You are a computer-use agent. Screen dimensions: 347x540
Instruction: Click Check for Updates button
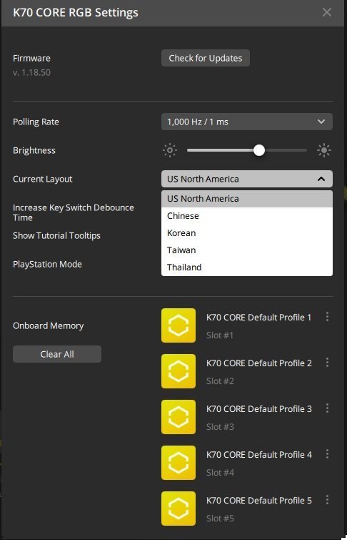click(x=206, y=58)
